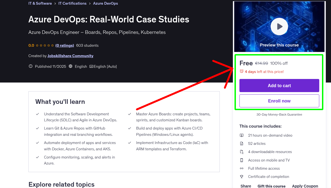Click the red alarm clock deal icon

point(241,71)
